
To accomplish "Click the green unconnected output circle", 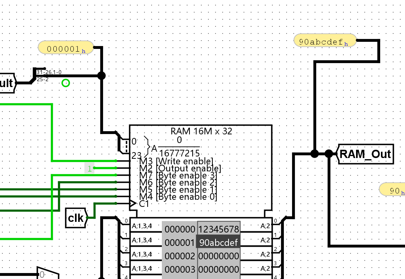I will click(x=65, y=83).
